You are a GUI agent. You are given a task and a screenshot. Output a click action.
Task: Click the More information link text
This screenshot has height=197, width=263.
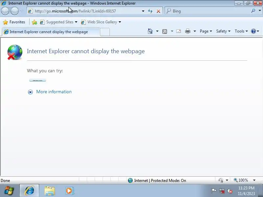(x=54, y=92)
